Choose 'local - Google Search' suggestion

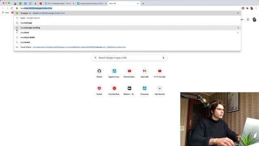[127, 18]
